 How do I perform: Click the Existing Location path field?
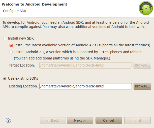(85, 86)
